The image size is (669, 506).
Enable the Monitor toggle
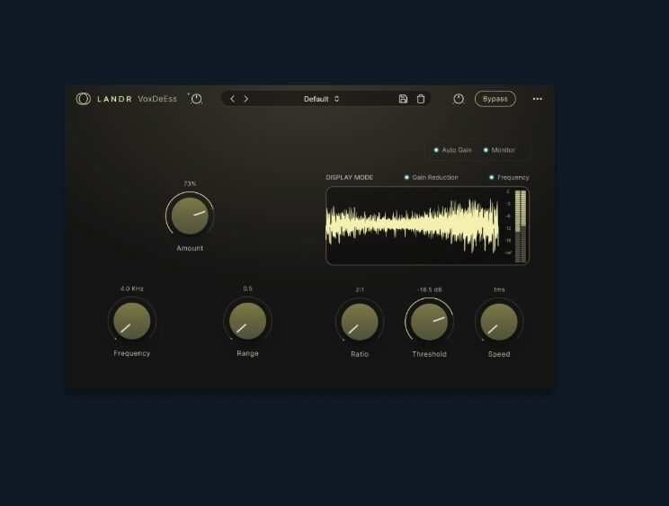pyautogui.click(x=499, y=150)
